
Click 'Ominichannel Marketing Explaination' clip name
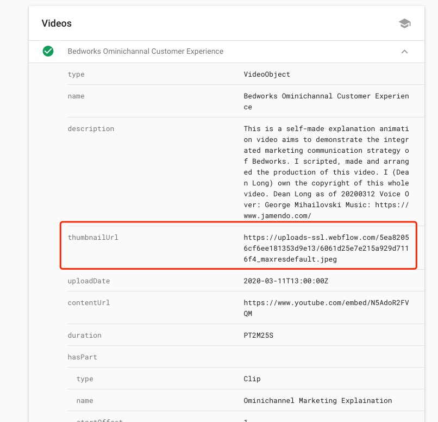(317, 401)
